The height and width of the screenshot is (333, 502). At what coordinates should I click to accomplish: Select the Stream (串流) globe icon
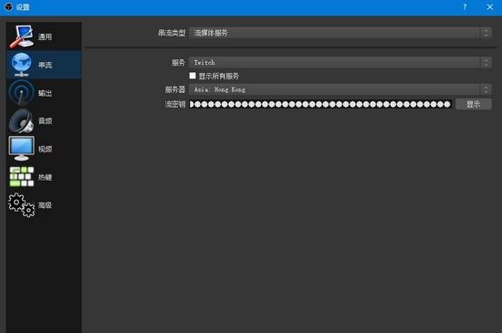tap(22, 65)
